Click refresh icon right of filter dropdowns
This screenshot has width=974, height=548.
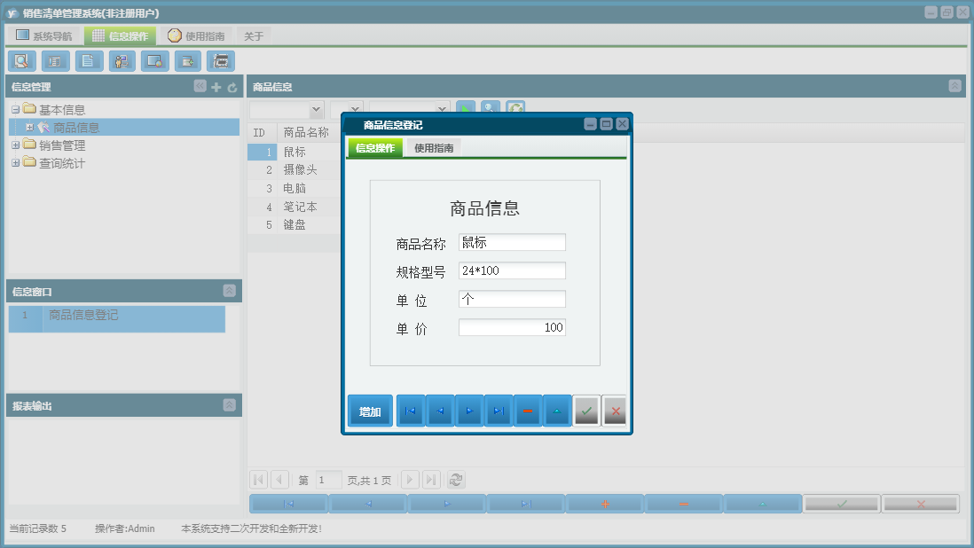coord(515,108)
